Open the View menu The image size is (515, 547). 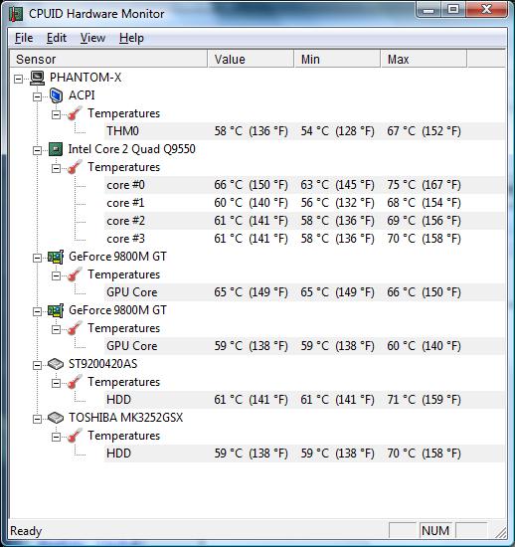[x=92, y=38]
